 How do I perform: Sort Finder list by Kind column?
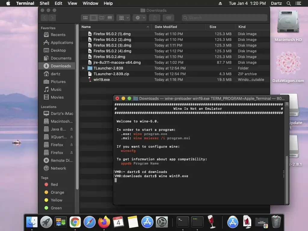pos(252,27)
